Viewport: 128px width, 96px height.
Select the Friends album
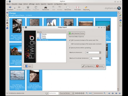(x=44, y=34)
